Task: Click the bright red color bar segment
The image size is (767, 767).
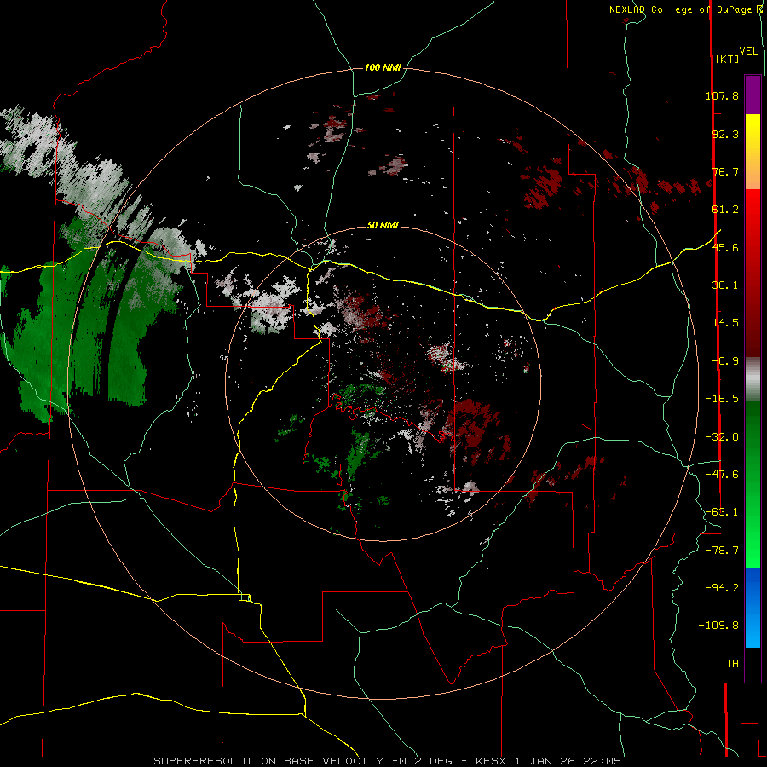Action: [753, 209]
